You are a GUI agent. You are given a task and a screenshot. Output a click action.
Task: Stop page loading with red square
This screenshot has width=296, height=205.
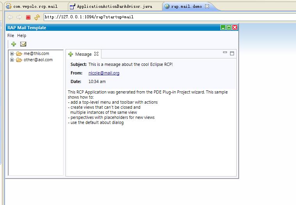[x=28, y=18]
